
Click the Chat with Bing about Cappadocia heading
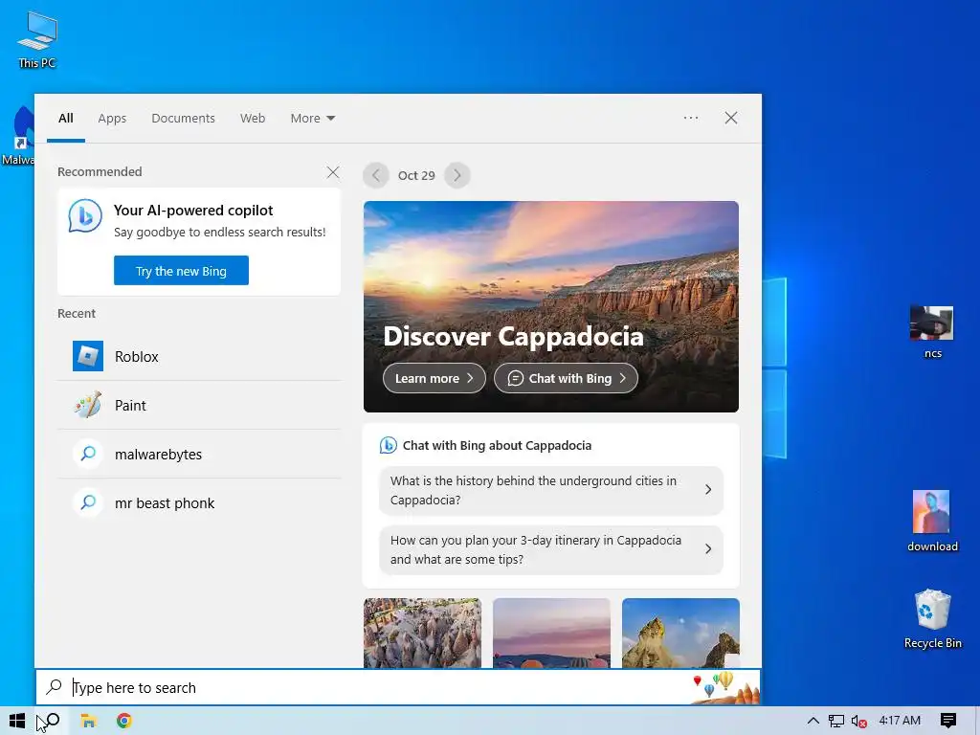pos(497,446)
